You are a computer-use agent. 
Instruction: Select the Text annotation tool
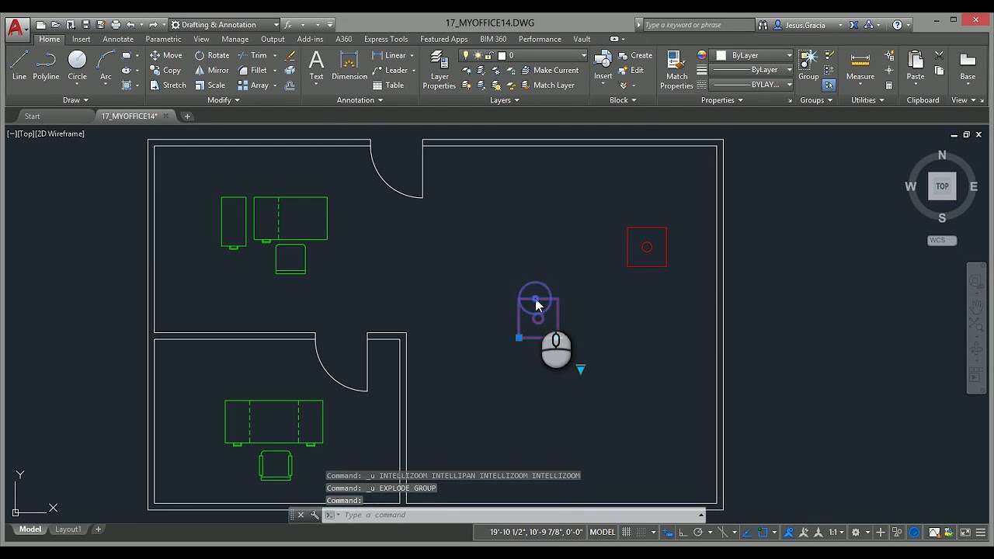(316, 65)
